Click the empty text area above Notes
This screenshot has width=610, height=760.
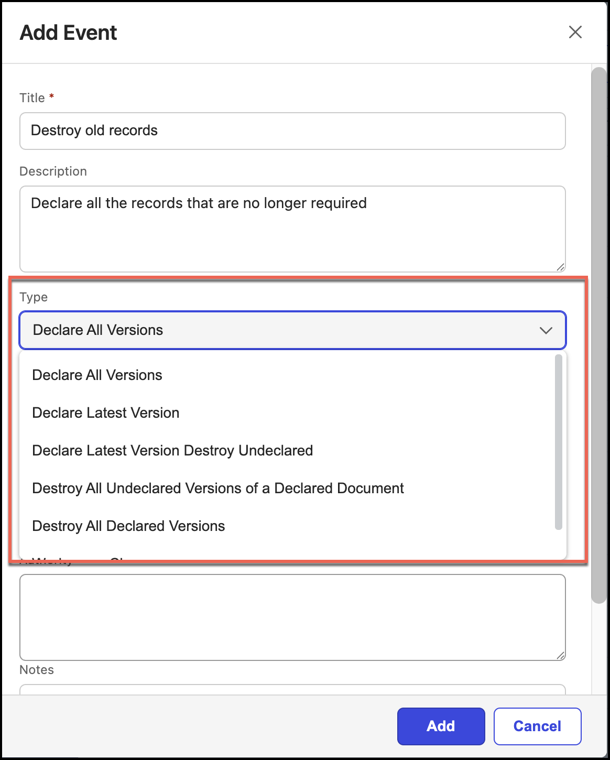292,617
